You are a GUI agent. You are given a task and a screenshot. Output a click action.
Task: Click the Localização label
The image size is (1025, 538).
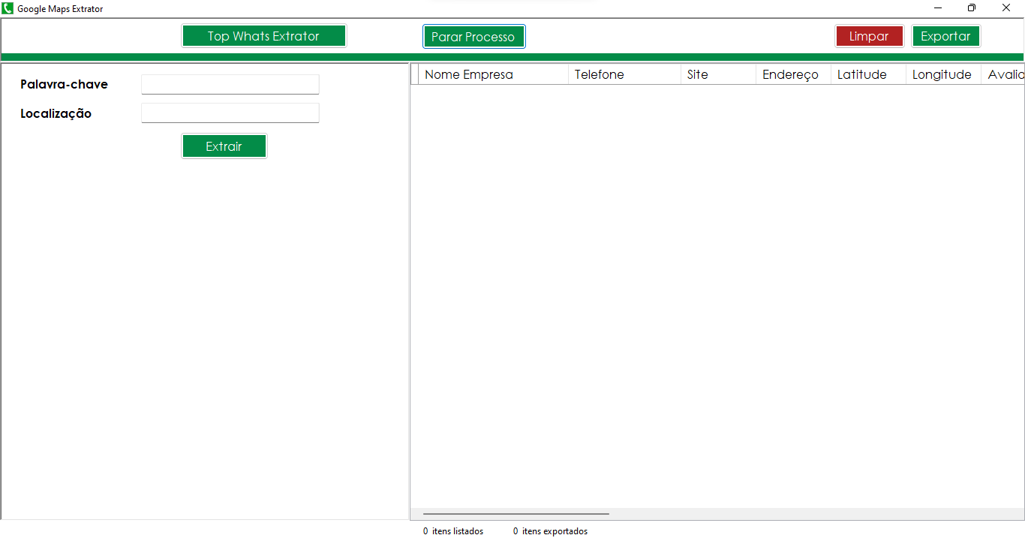56,114
